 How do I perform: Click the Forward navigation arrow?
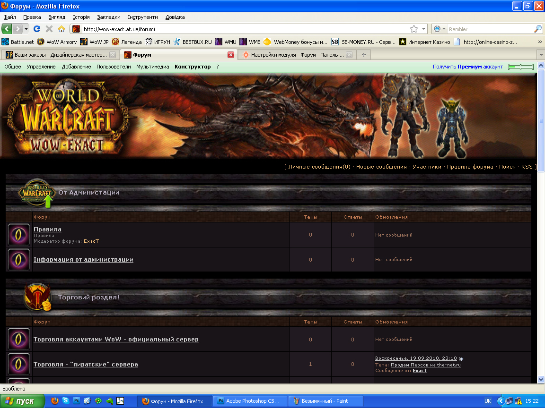click(18, 29)
